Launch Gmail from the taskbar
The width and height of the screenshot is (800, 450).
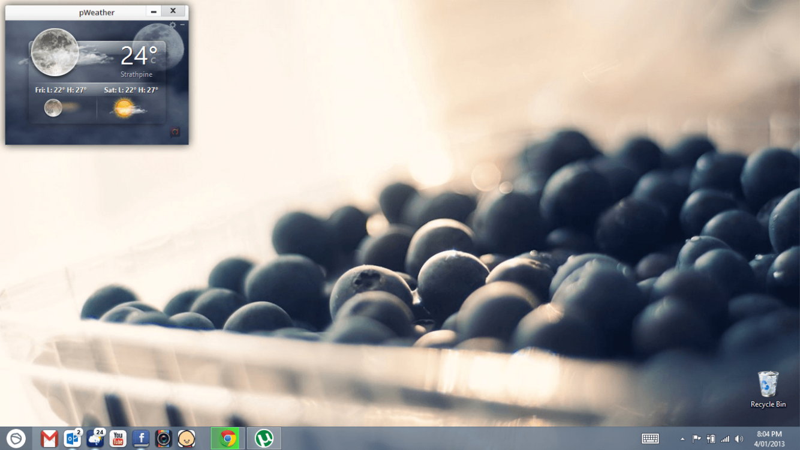click(x=49, y=439)
